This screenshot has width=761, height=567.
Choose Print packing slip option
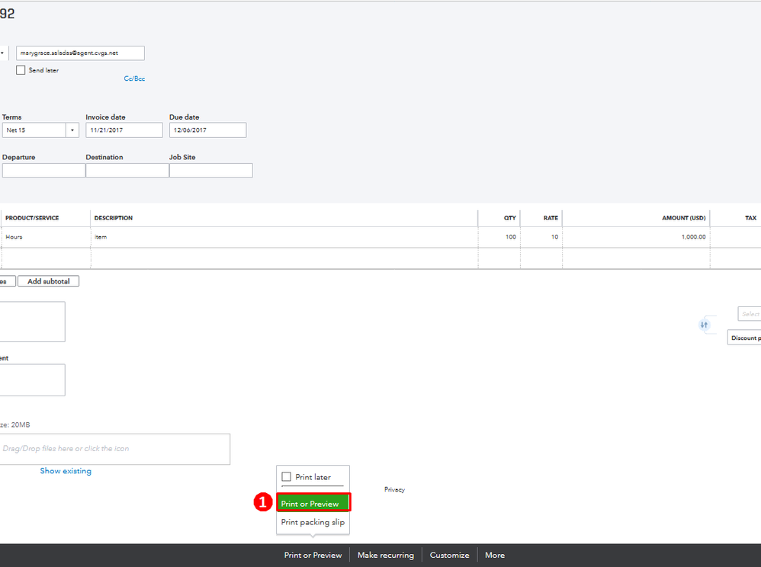[313, 522]
